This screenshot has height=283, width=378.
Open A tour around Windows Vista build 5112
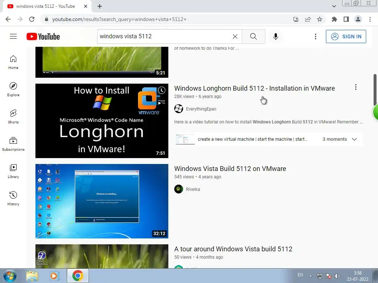[233, 249]
